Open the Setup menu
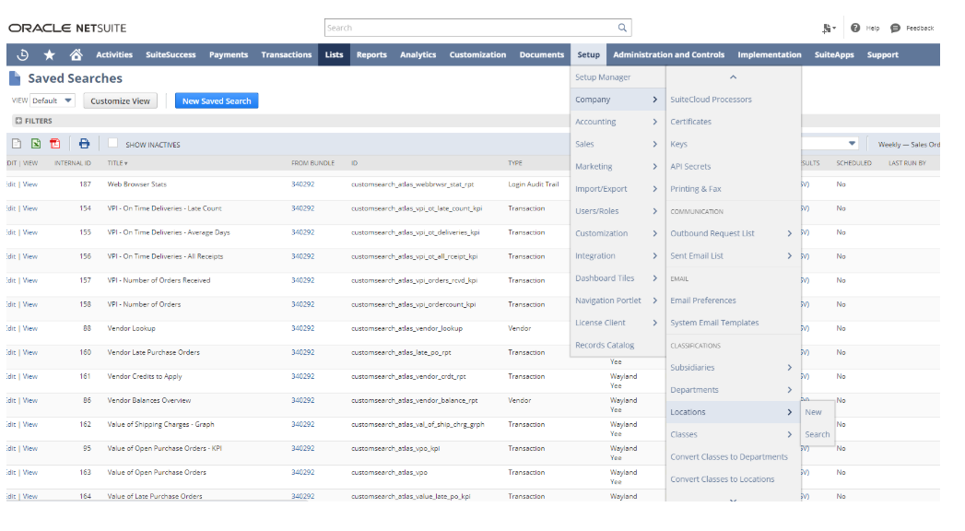965x531 pixels. point(588,54)
